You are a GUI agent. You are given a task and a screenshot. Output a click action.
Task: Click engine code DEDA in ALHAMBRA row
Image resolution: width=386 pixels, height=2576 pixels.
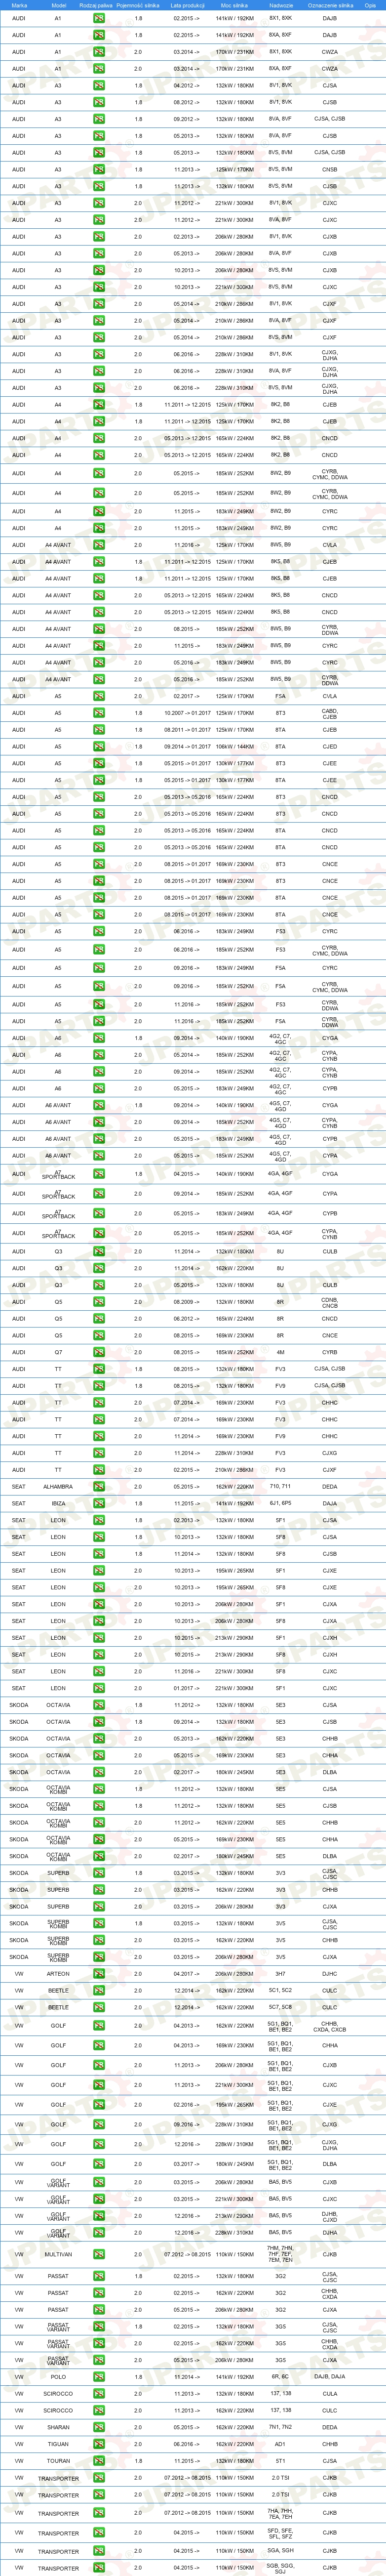tap(330, 1487)
